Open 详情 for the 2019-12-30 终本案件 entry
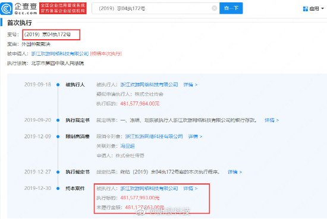 (190, 188)
